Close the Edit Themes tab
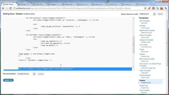The width and height of the screenshot is (169, 95). tap(15, 4)
